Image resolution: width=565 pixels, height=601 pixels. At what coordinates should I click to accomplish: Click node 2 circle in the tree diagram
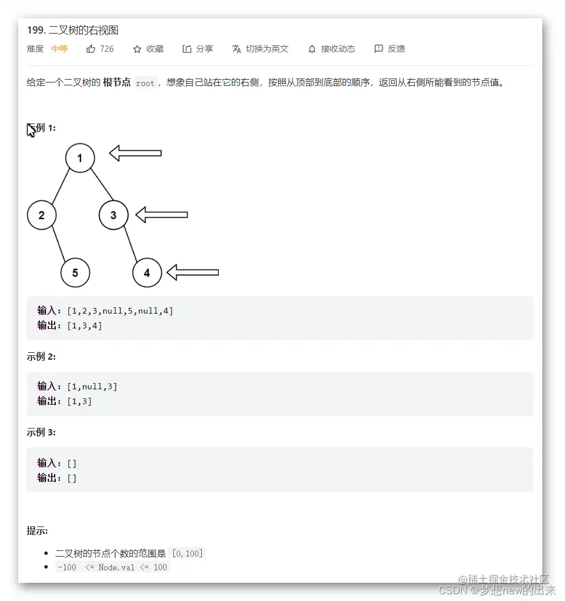point(41,215)
